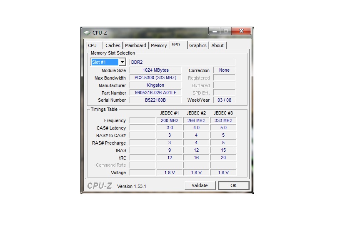
Task: Click tRAS value 15
Action: click(223, 150)
